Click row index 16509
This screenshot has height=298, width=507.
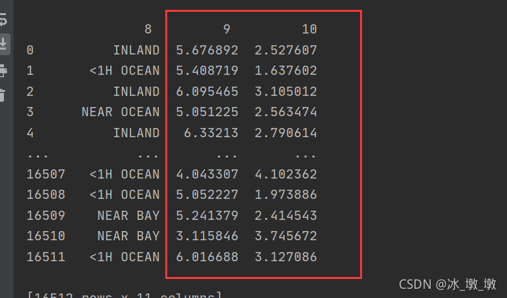pyautogui.click(x=46, y=215)
